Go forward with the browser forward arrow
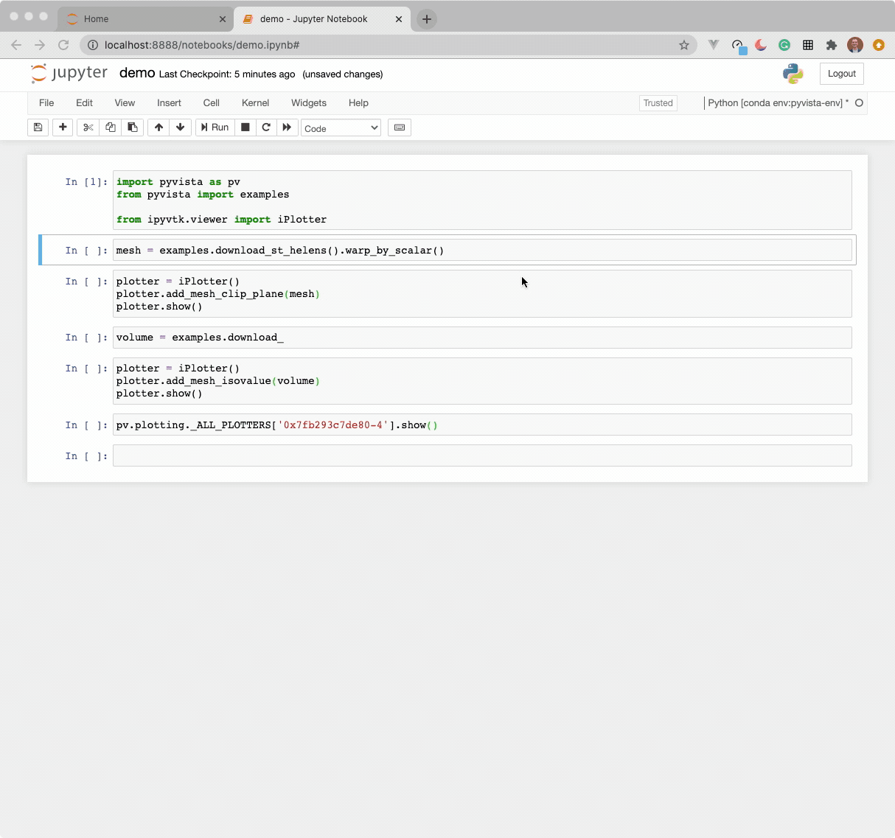This screenshot has width=895, height=838. point(40,45)
